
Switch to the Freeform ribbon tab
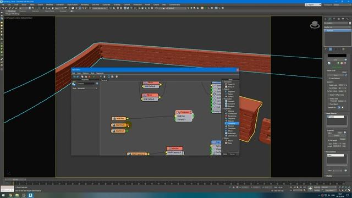pos(23,11)
